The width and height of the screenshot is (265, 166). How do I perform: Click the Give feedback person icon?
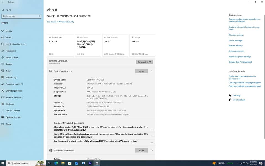(230, 100)
